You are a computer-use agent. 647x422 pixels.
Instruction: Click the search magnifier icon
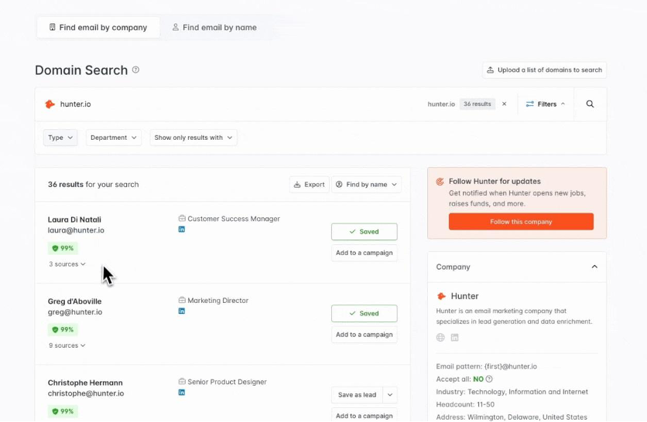click(590, 104)
